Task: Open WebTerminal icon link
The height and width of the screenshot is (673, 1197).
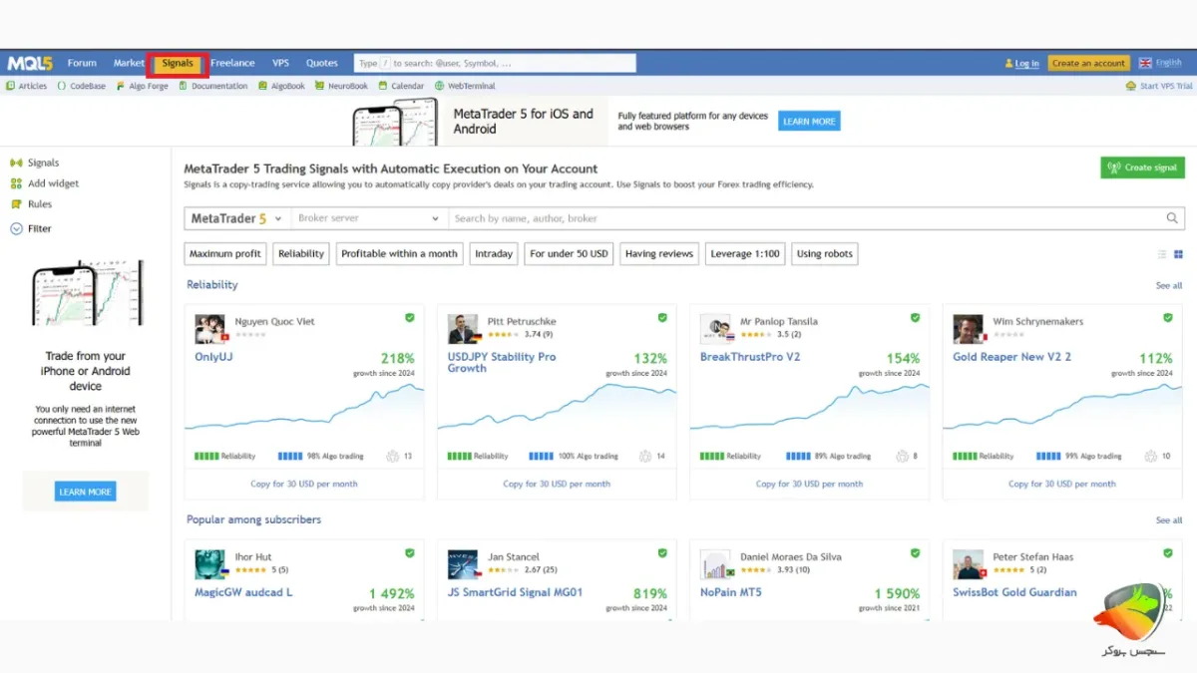Action: 466,87
